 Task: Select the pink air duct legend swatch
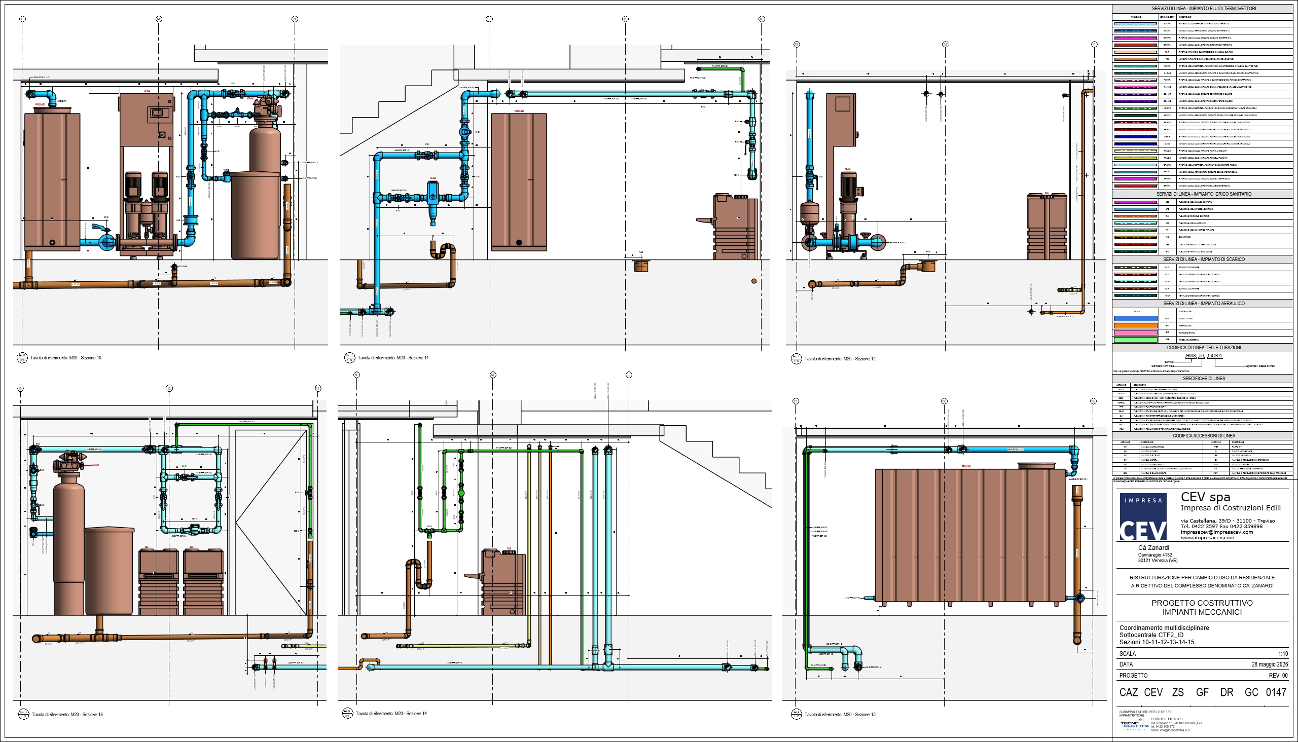click(x=1135, y=333)
